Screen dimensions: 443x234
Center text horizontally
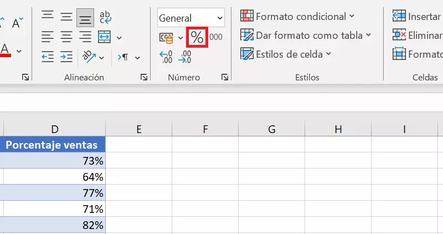[66, 37]
